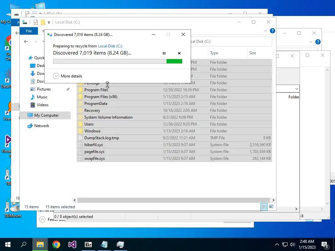335x251 pixels.
Task: Show hidden system tray icons
Action: point(277,244)
